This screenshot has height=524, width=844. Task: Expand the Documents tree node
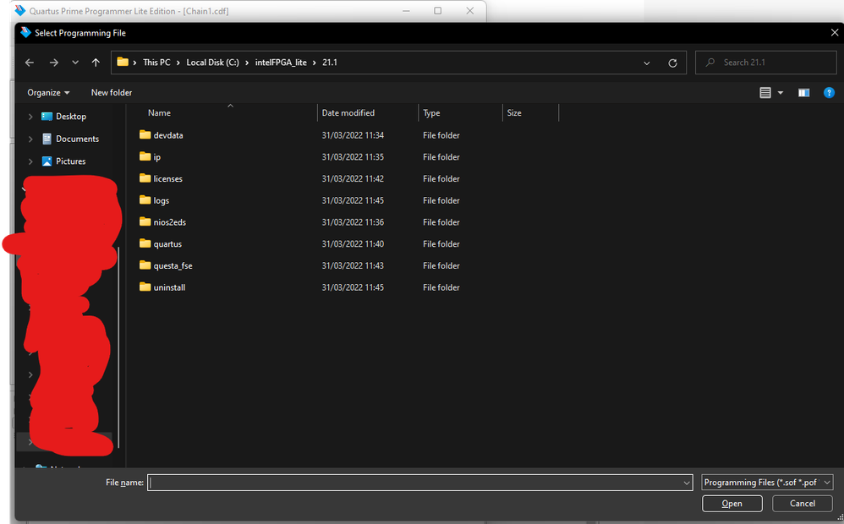coord(31,139)
